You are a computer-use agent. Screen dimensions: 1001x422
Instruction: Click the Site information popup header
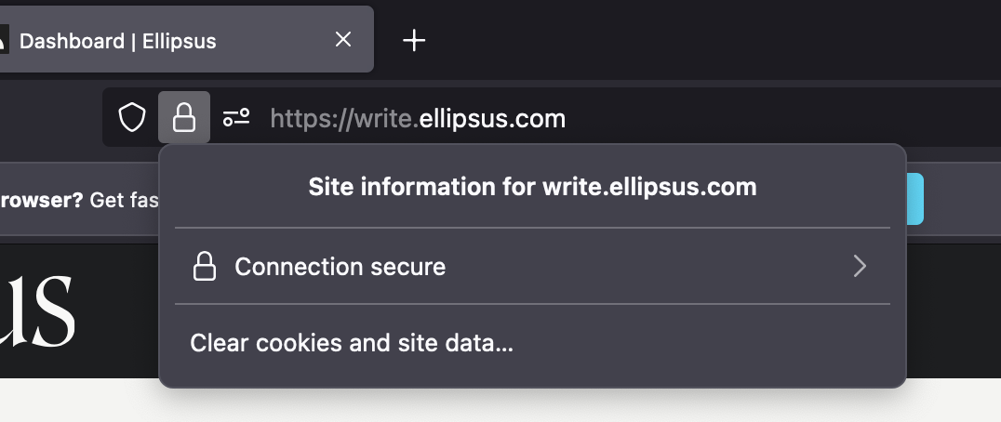[x=532, y=187]
